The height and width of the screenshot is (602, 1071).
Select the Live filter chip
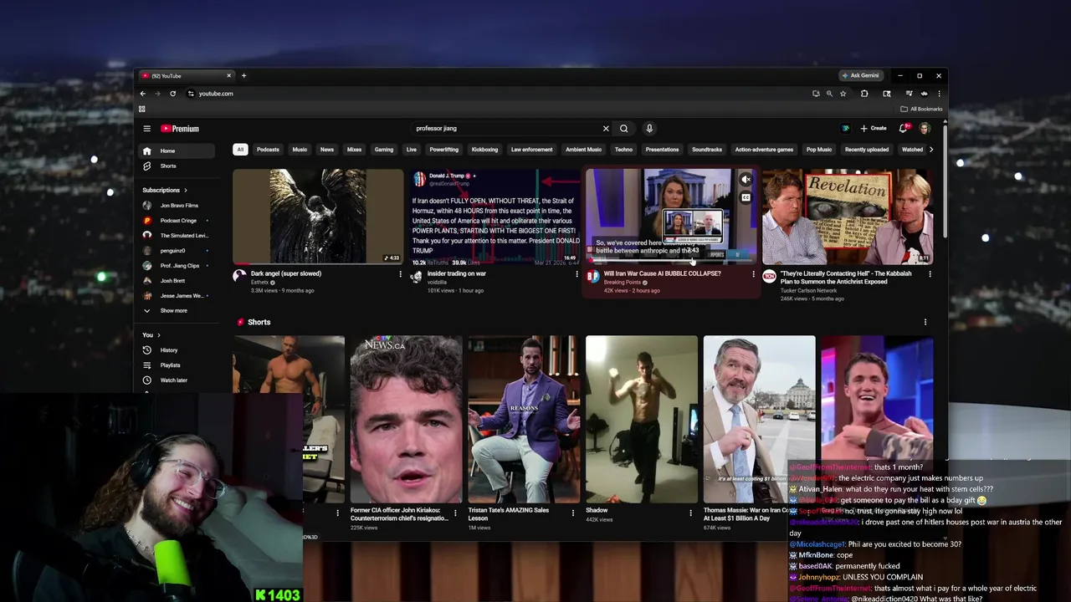(x=411, y=150)
